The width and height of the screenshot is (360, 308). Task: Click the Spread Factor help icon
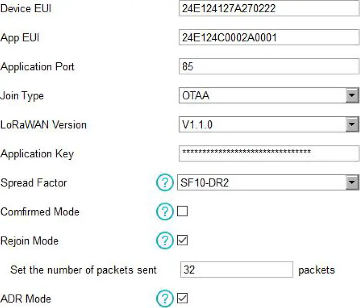point(165,183)
